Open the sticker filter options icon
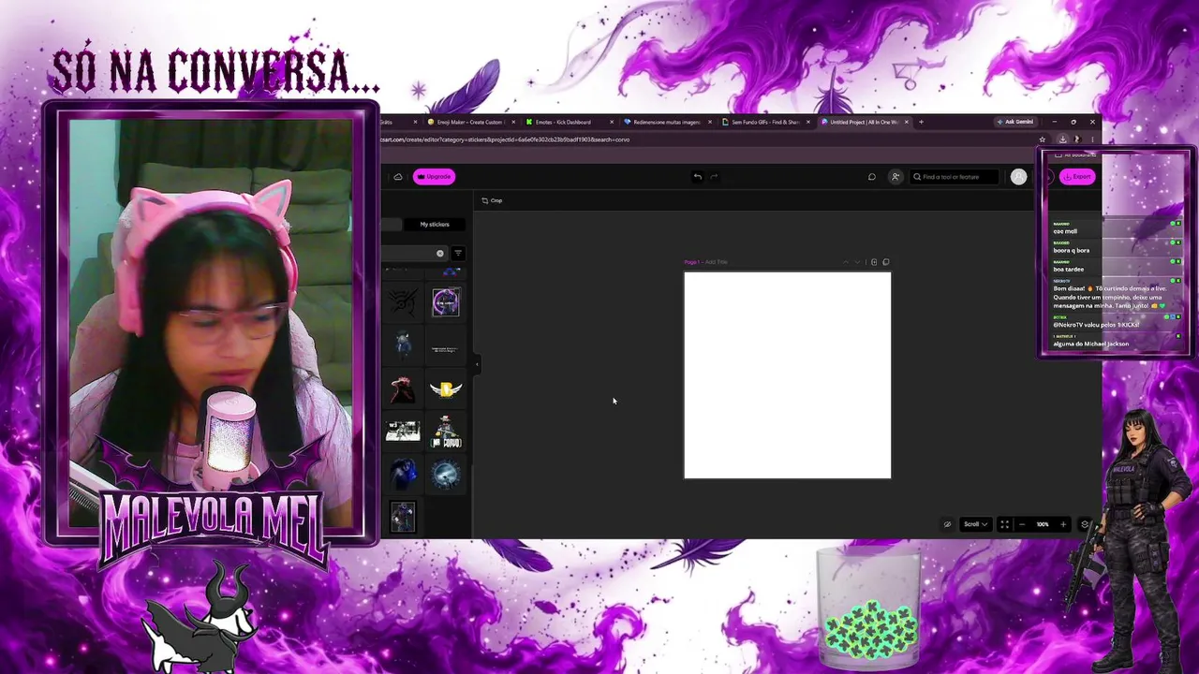Screen dimensions: 1199x674 (458, 253)
